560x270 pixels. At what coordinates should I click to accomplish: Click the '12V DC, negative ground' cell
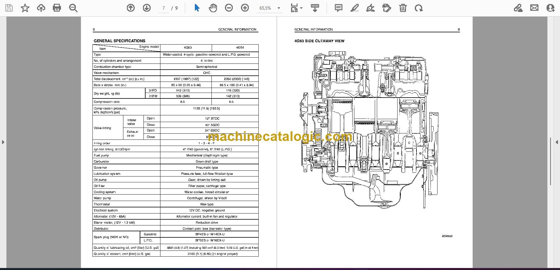207,211
